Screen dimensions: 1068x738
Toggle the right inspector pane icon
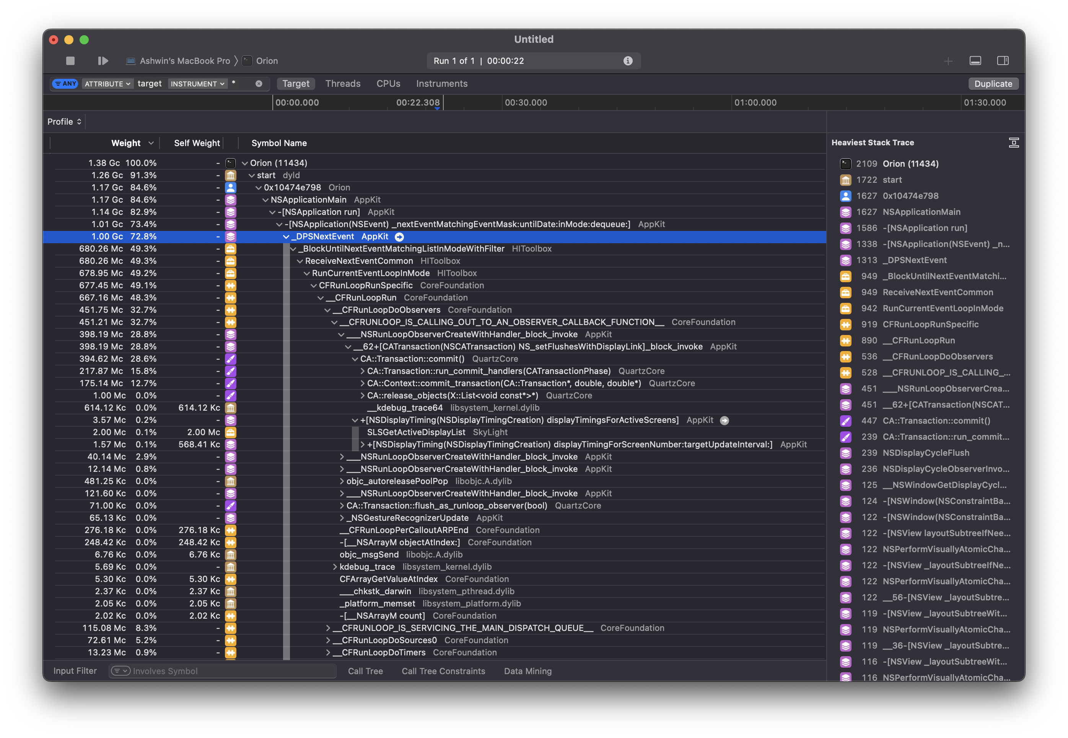pos(1002,60)
